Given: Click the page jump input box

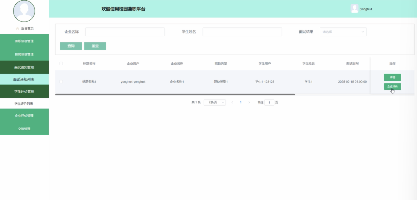Looking at the screenshot, I should [269, 102].
